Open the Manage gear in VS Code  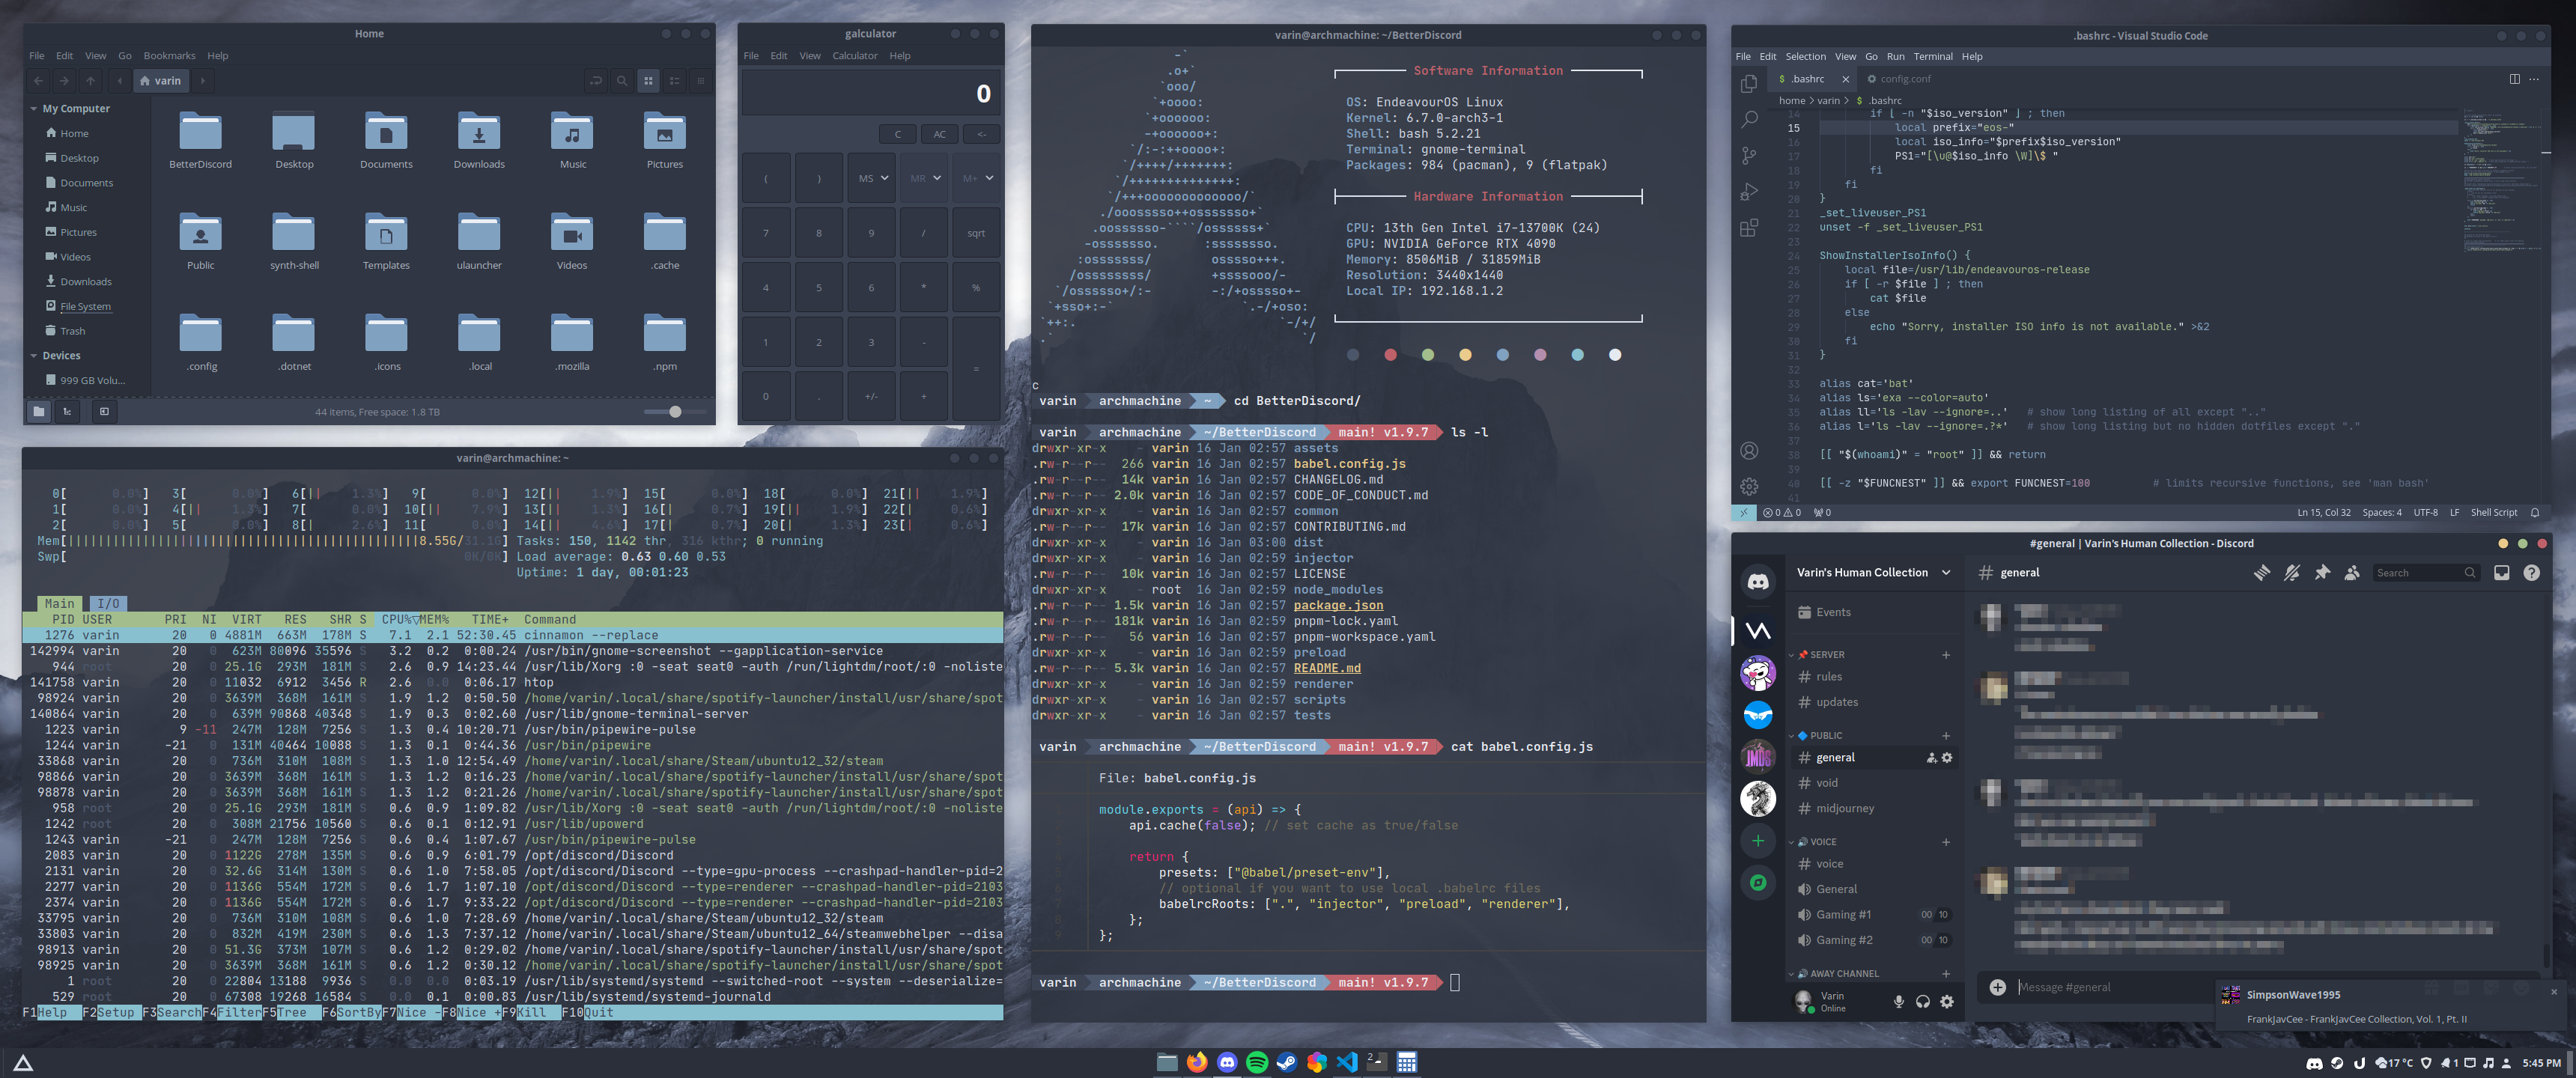point(1748,486)
